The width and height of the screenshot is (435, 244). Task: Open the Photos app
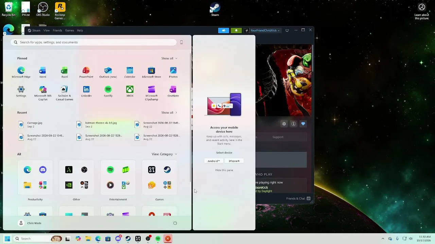click(x=173, y=73)
